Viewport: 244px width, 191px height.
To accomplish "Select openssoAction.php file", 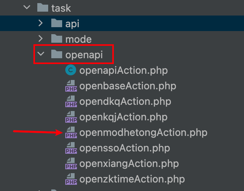I will [x=125, y=148].
